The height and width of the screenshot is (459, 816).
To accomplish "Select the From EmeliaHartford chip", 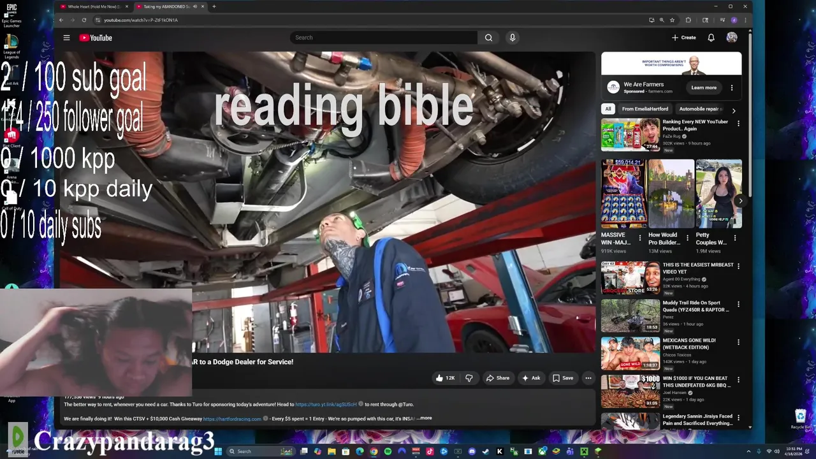I will 645,109.
